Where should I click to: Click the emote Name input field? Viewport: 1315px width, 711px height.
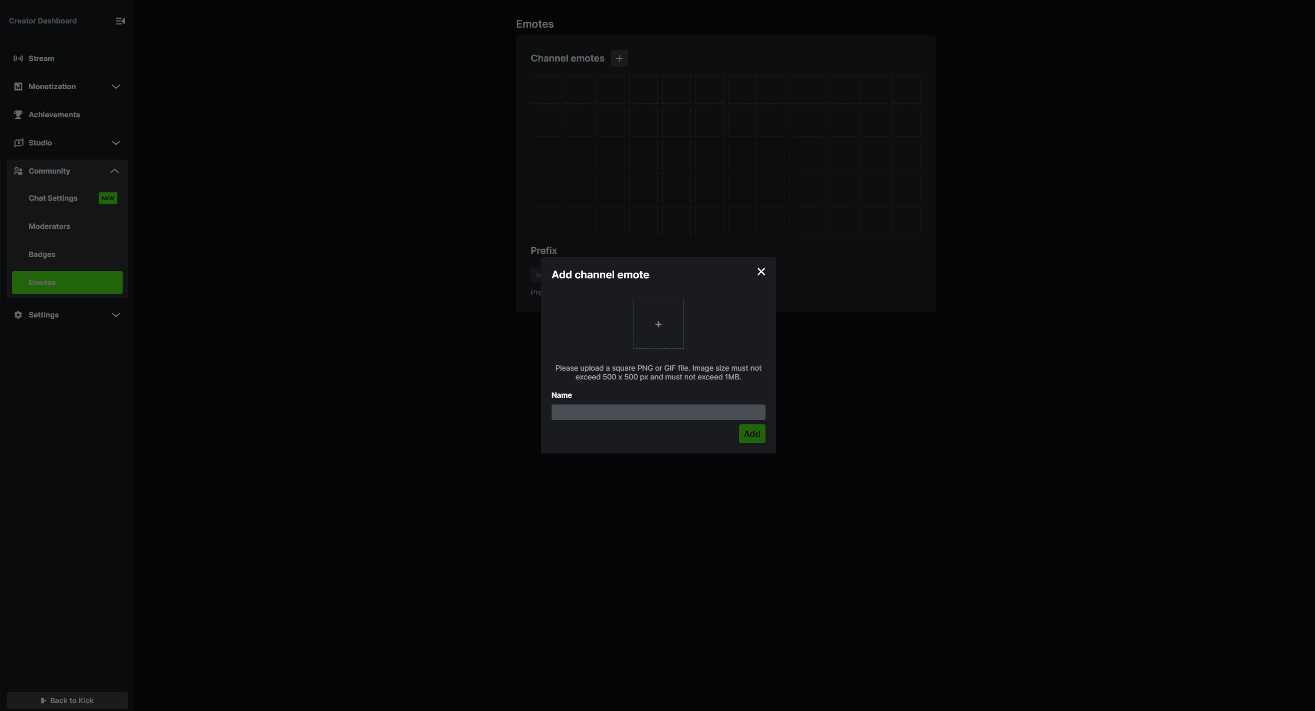click(658, 412)
